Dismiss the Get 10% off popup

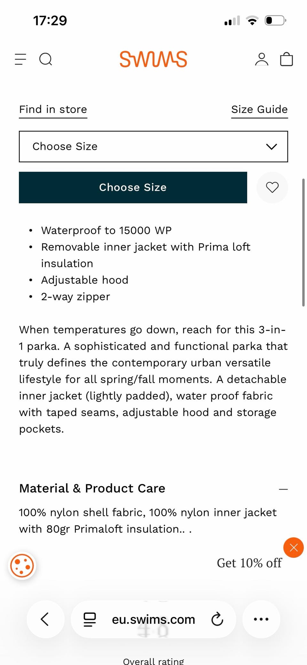[293, 548]
